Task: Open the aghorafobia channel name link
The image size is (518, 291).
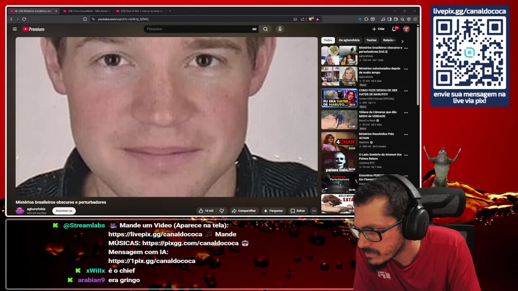Action: 36,209
